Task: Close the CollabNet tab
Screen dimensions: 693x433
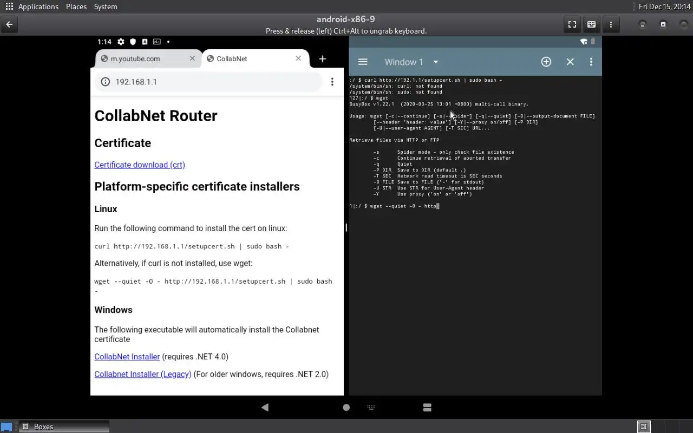Action: tap(298, 58)
